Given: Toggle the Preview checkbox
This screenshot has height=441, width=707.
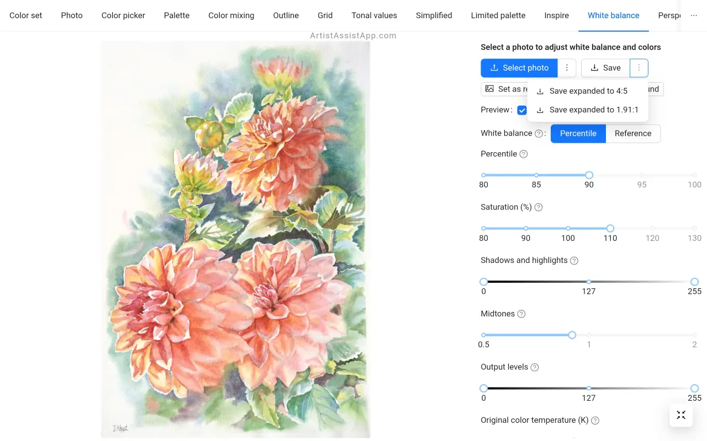Looking at the screenshot, I should point(522,110).
